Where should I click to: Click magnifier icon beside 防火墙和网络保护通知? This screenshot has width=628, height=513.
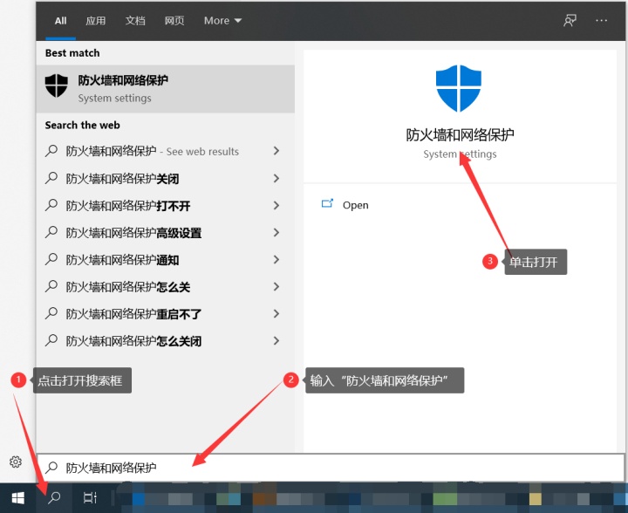point(51,259)
